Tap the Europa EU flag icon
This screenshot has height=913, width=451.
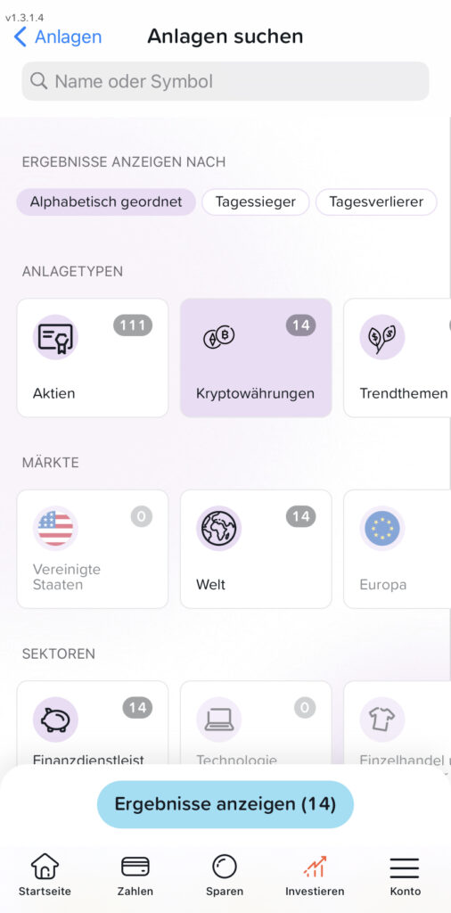point(382,528)
